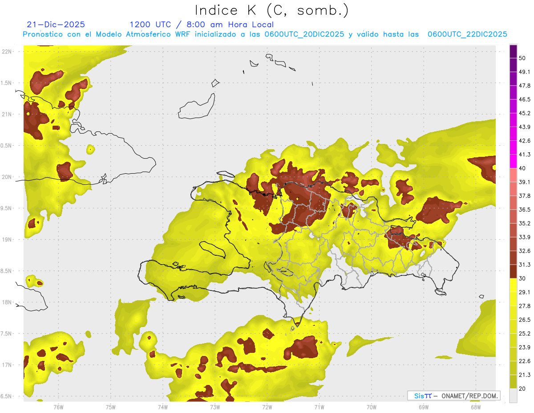534x413 pixels.
Task: Click the "19N" latitude axis label
Action: pyautogui.click(x=7, y=240)
